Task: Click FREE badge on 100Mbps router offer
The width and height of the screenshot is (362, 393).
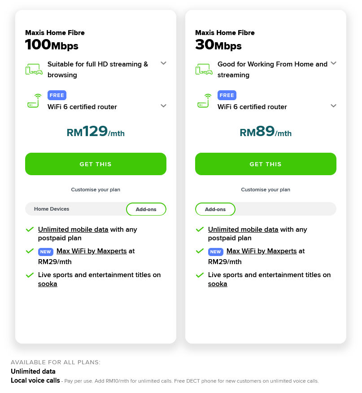Action: [x=57, y=95]
